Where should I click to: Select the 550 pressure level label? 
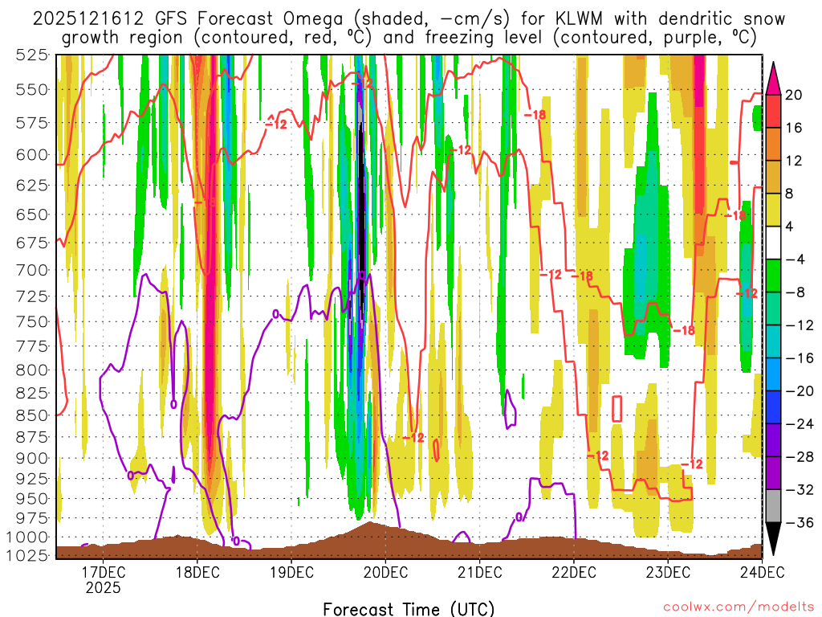(x=31, y=90)
